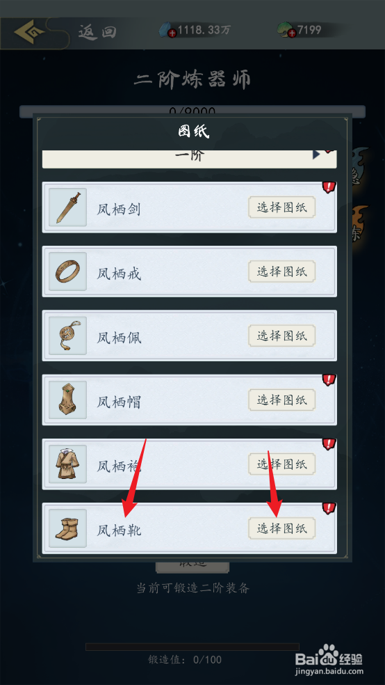
Task: Choose blueprint for 凤栖佩
Action: click(x=281, y=336)
